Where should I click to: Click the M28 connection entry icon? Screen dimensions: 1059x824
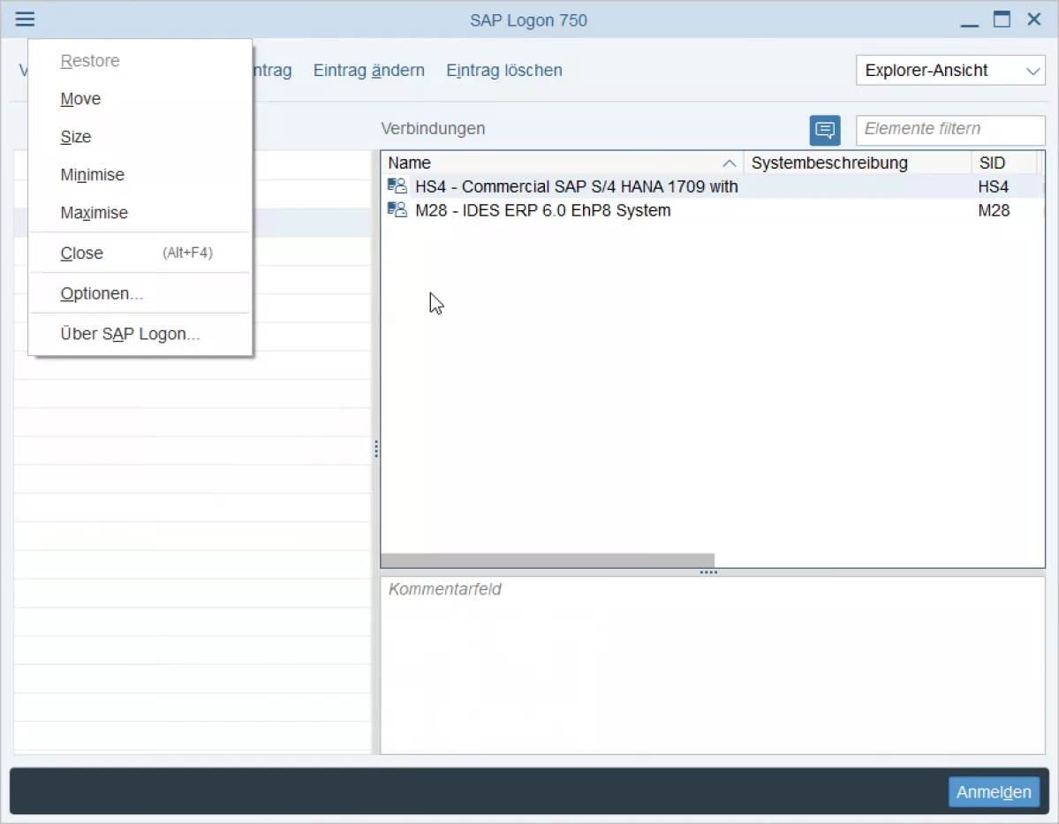tap(397, 209)
